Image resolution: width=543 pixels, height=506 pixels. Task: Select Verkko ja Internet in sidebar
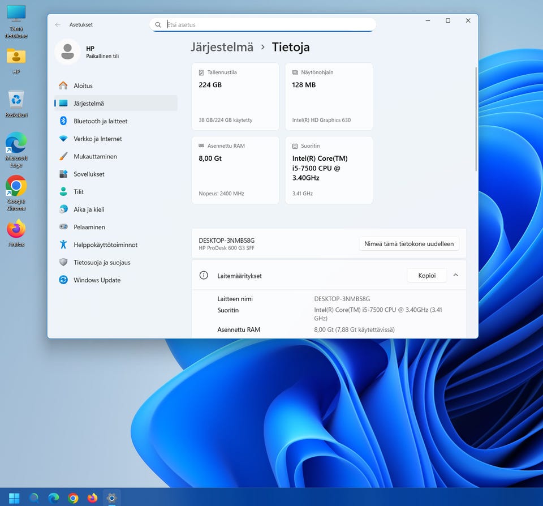[x=97, y=139]
